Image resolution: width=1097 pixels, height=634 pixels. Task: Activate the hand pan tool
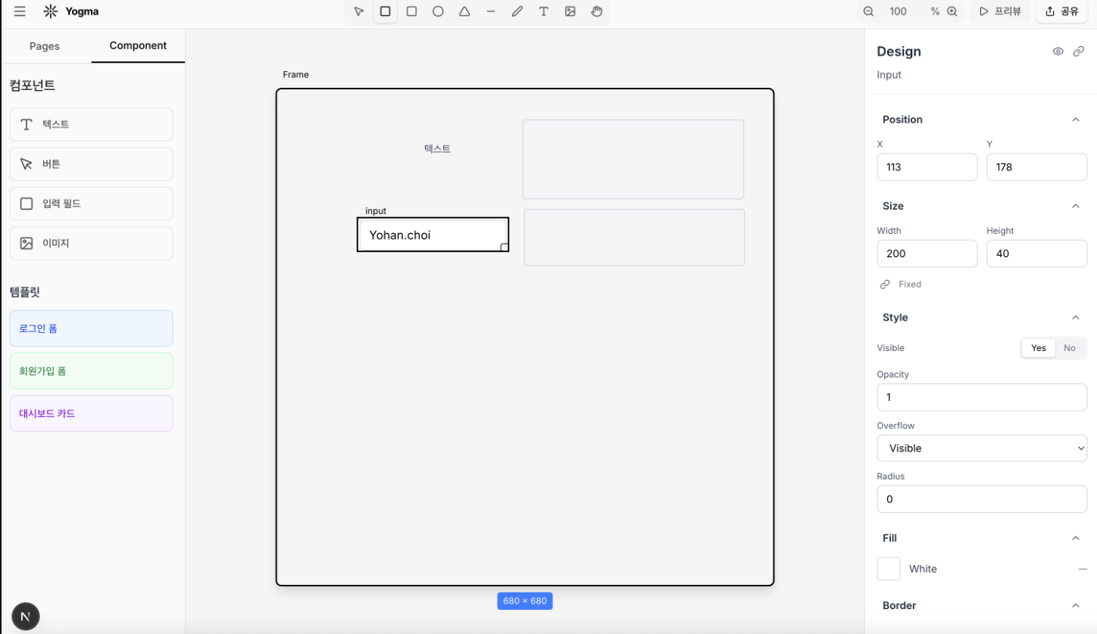click(x=597, y=11)
